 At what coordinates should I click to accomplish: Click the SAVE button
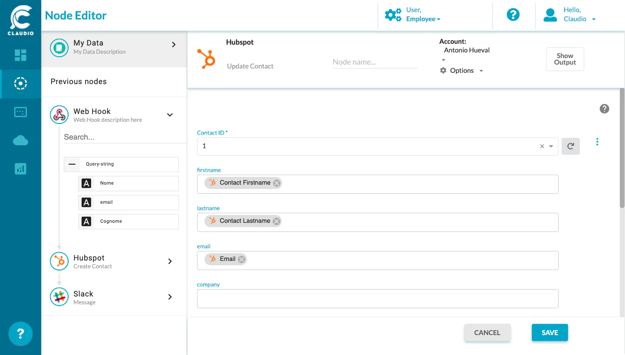[549, 332]
